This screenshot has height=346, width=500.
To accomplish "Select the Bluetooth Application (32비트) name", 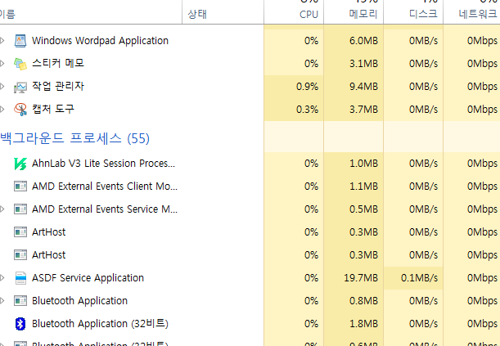I will pyautogui.click(x=100, y=324).
